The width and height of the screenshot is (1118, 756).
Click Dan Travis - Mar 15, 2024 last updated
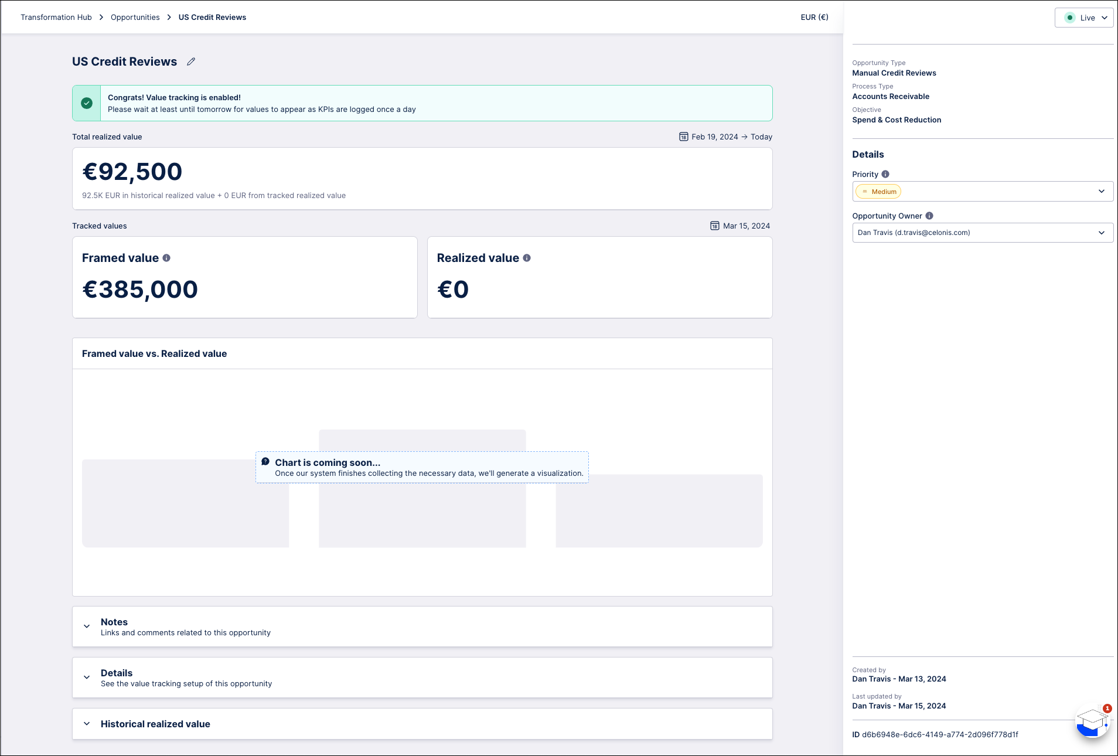tap(899, 706)
